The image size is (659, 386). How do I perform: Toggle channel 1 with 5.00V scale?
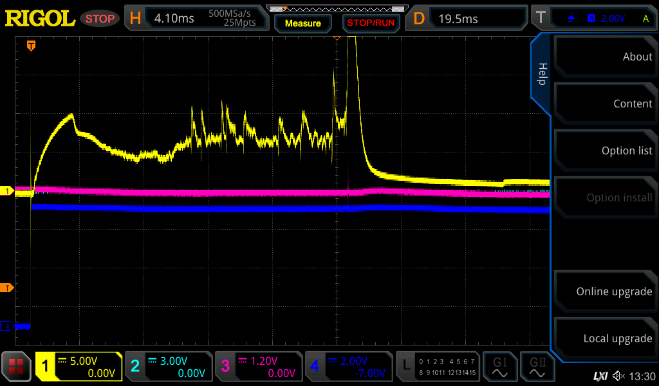pyautogui.click(x=79, y=367)
